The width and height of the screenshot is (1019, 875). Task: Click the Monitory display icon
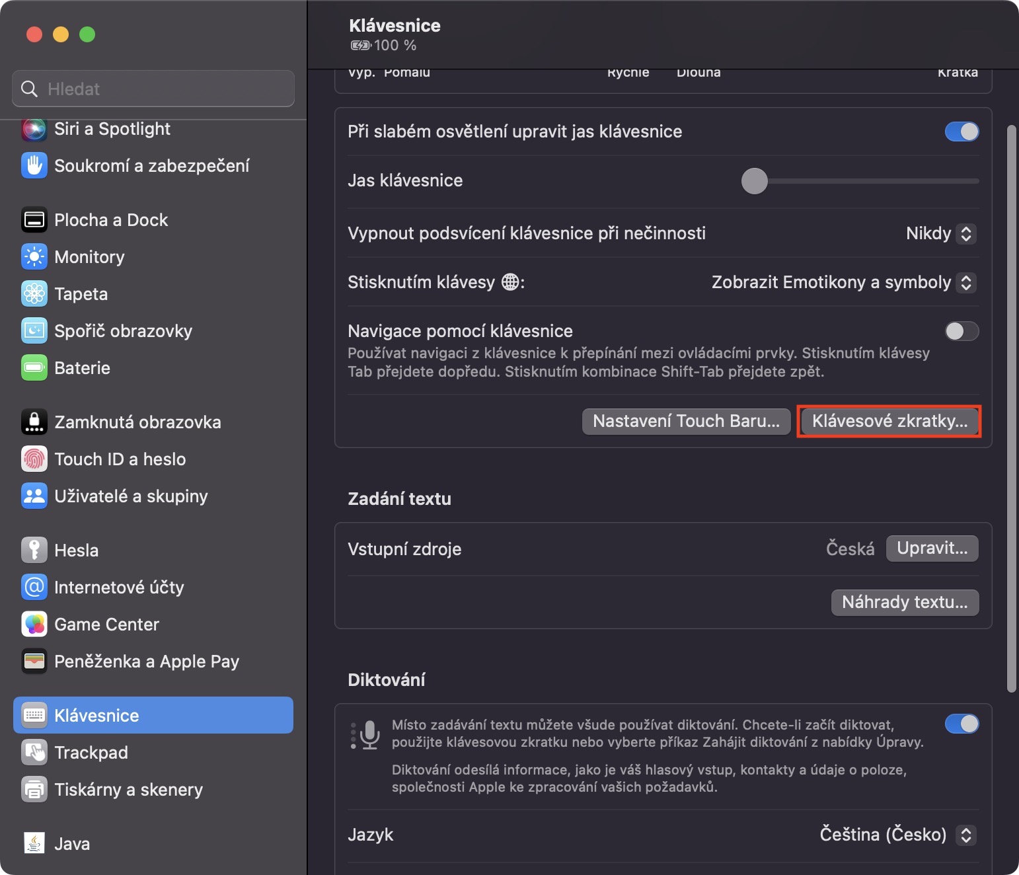[x=34, y=257]
